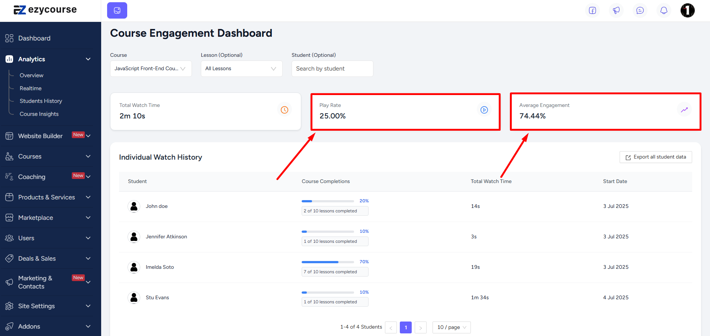The image size is (710, 336).
Task: Go to previous page arrow
Action: pyautogui.click(x=391, y=327)
